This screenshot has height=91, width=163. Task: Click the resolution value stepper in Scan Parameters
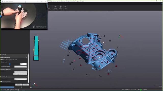(x=26, y=79)
